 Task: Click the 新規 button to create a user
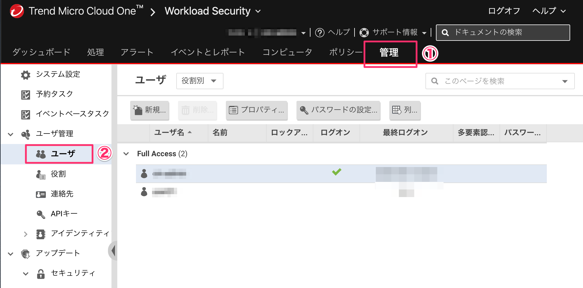[x=149, y=110]
